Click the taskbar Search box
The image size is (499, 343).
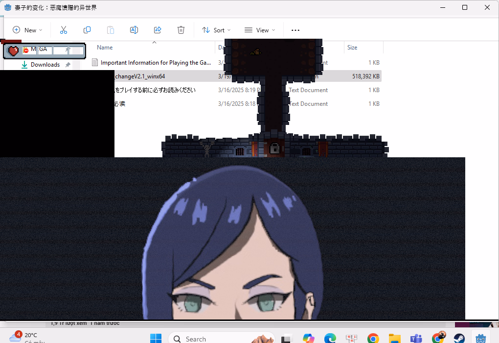(205, 339)
